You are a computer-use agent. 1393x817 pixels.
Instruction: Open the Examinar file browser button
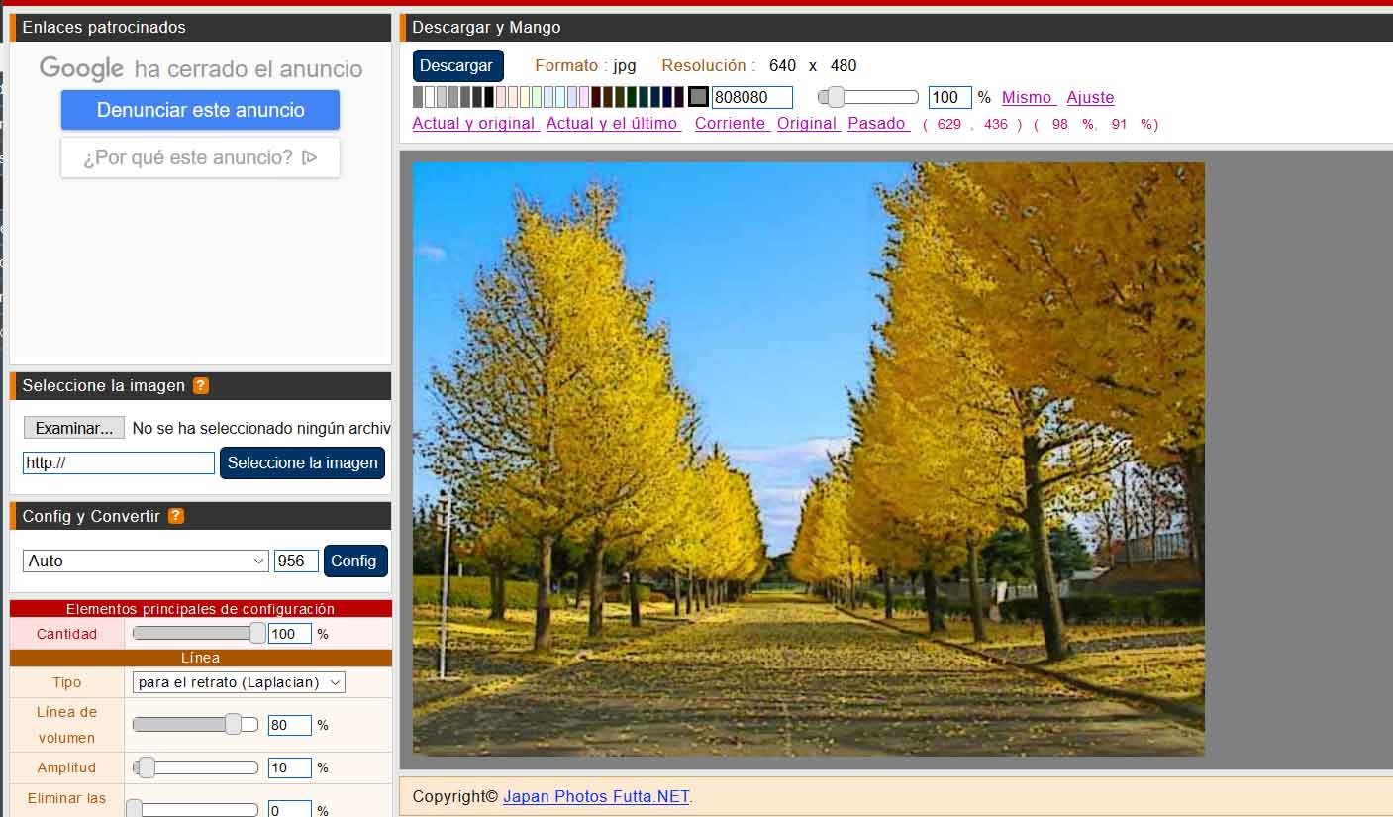pos(74,428)
